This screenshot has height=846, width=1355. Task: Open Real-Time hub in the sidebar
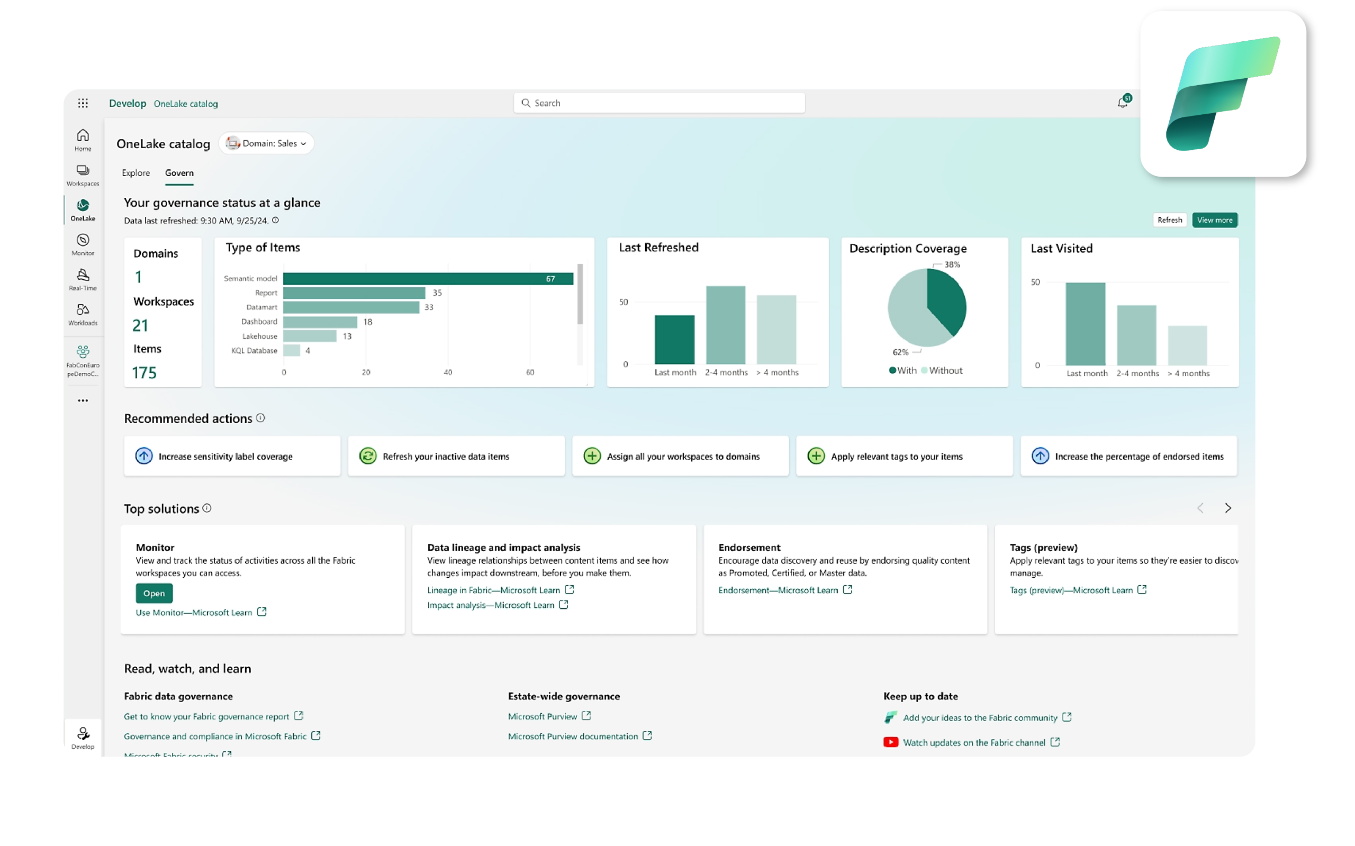point(83,279)
